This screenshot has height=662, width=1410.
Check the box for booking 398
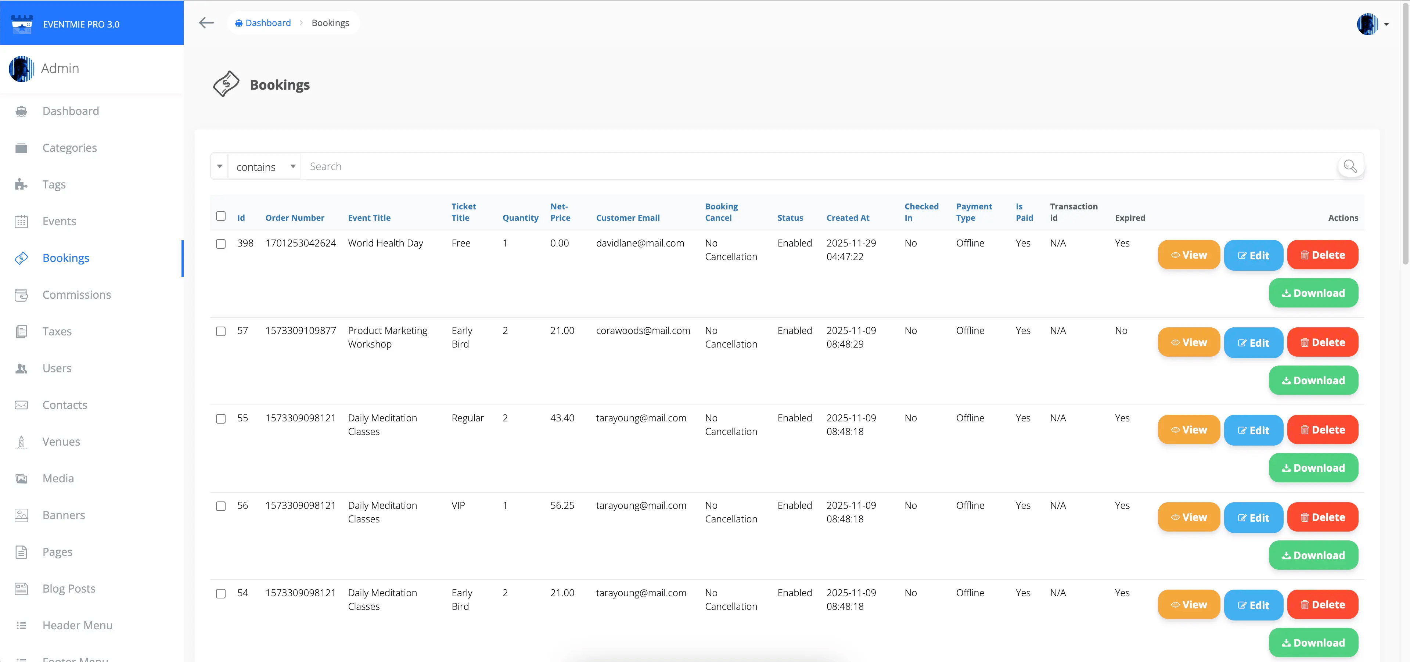click(x=220, y=244)
